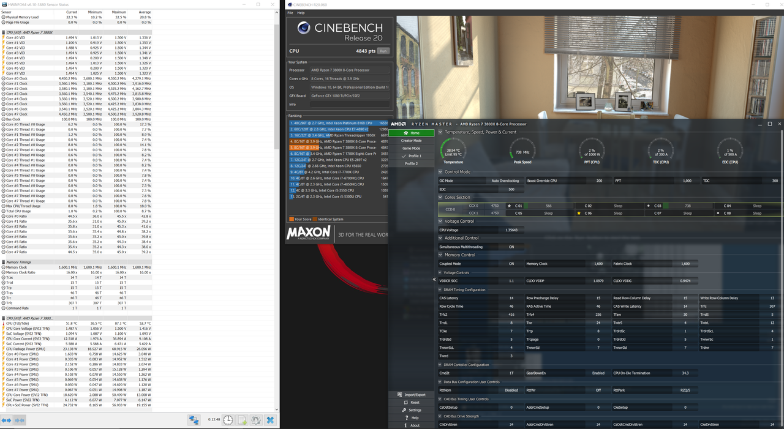Collapse Voltage Control section
The width and height of the screenshot is (784, 429).
click(440, 221)
